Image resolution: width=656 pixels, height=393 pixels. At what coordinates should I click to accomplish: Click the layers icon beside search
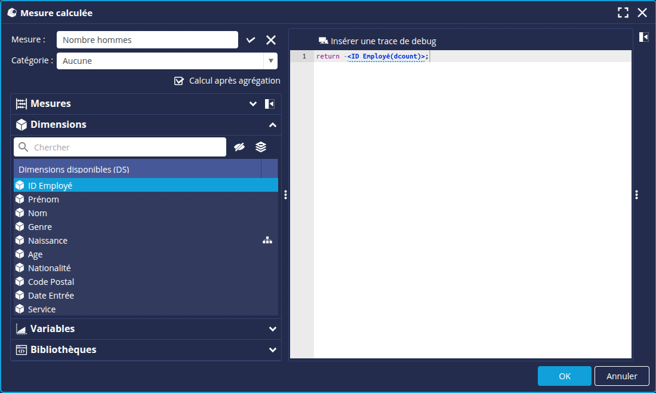tap(261, 147)
